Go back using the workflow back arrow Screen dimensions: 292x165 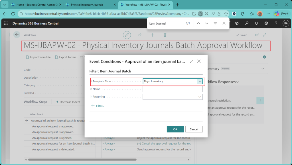pyautogui.click(x=17, y=35)
